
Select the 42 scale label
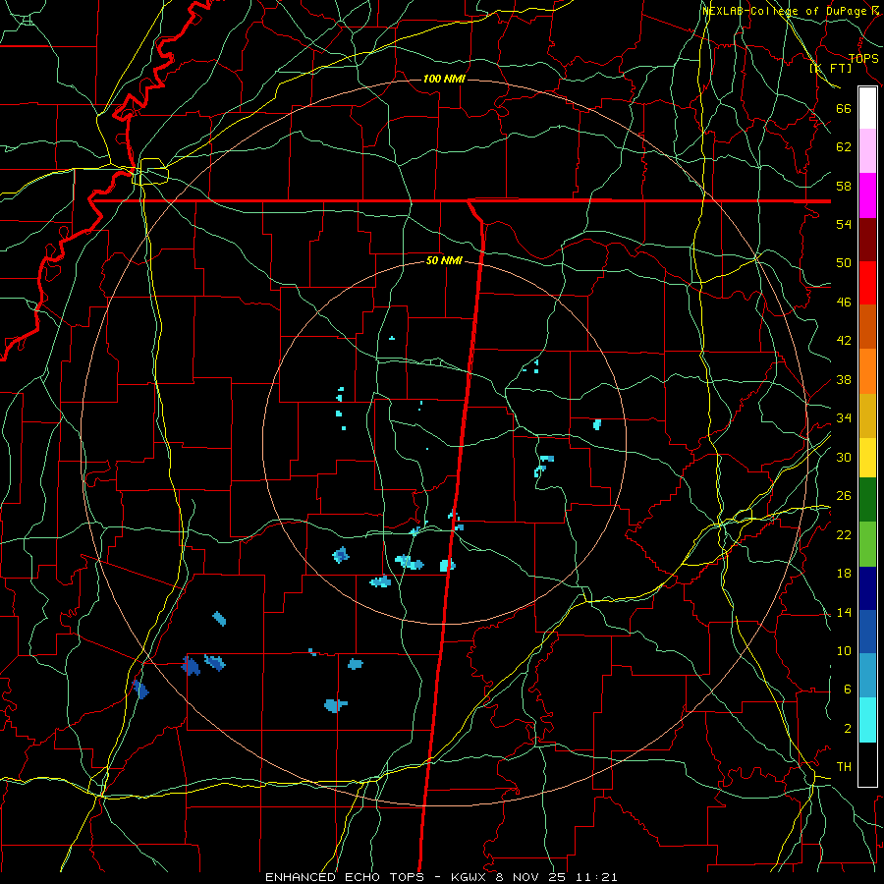(844, 340)
